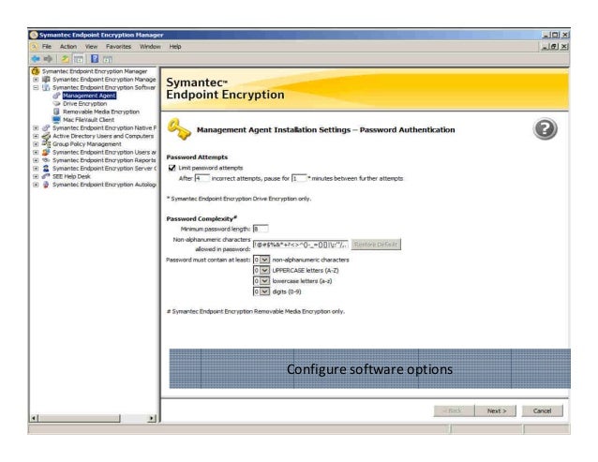
Task: Select Group Policy Management tree label
Action: coord(87,144)
